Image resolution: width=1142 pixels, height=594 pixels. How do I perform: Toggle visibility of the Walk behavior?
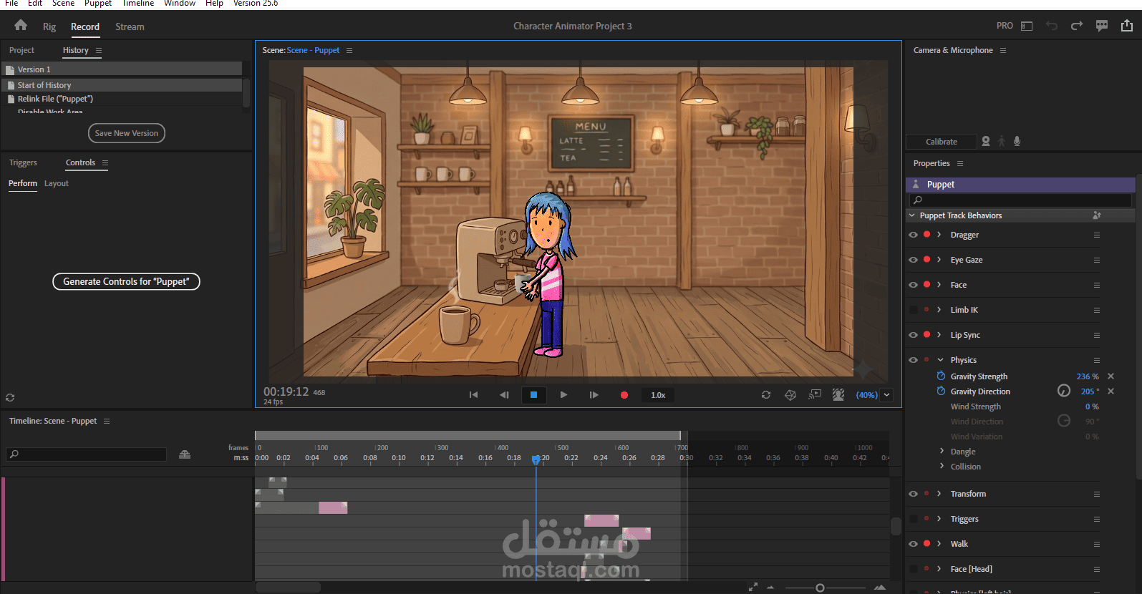913,544
